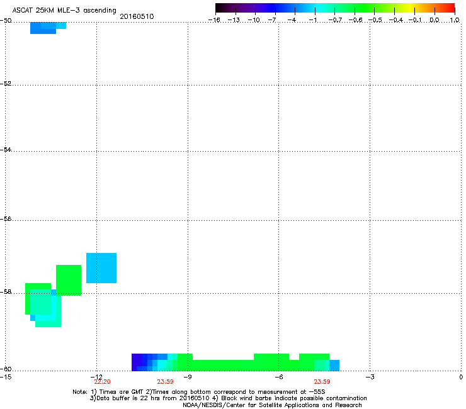466x409 pixels.
Task: Click the -10 colorbar label
Action: click(x=254, y=20)
